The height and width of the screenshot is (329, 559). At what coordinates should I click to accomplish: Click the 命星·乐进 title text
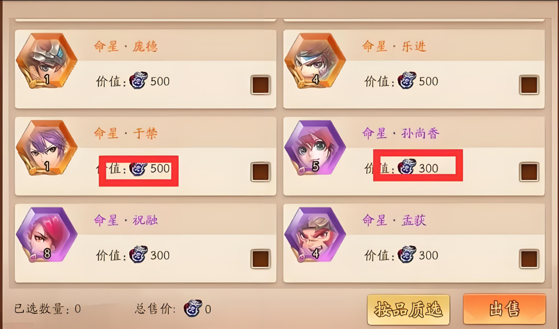click(x=394, y=46)
